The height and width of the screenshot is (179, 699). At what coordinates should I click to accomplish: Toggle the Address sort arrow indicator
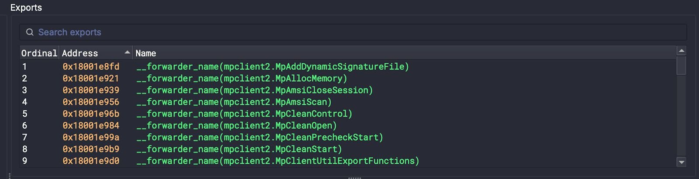tap(127, 53)
